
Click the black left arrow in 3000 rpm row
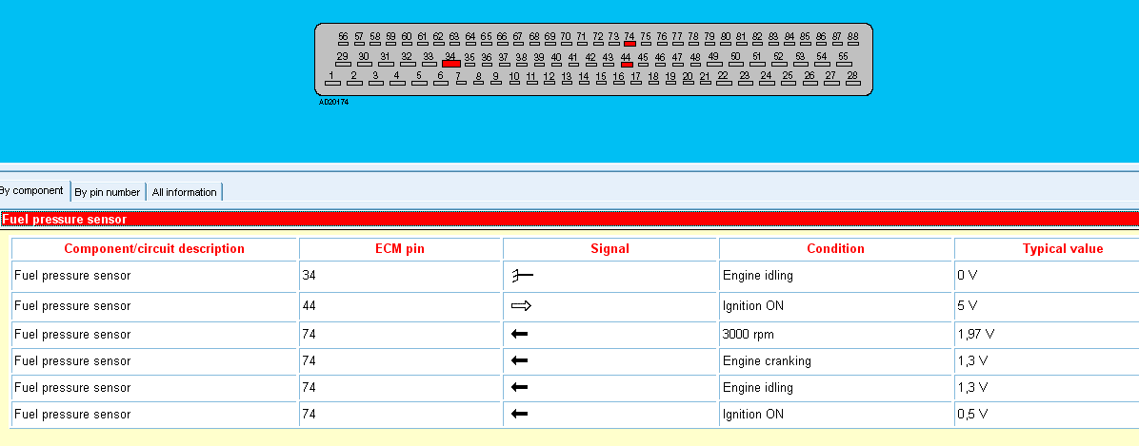click(x=519, y=335)
